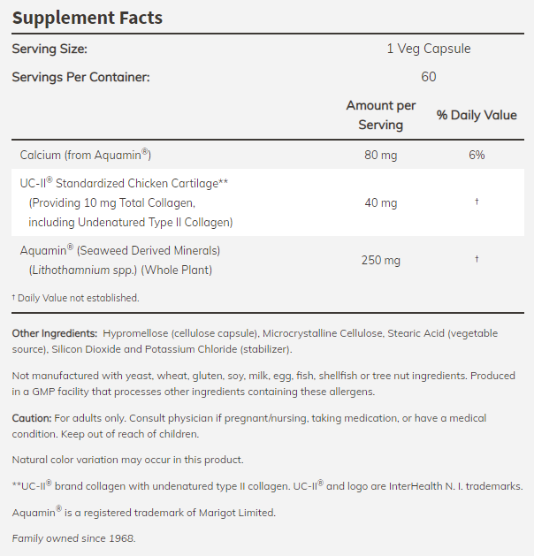Image resolution: width=534 pixels, height=556 pixels.
Task: Select the 80 mg calcium amount
Action: point(381,155)
